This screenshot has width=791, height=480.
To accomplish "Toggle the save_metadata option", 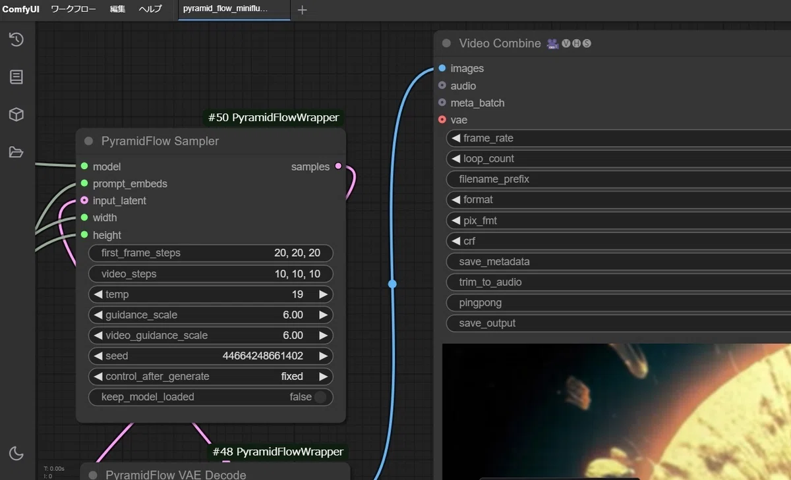I will (x=619, y=261).
